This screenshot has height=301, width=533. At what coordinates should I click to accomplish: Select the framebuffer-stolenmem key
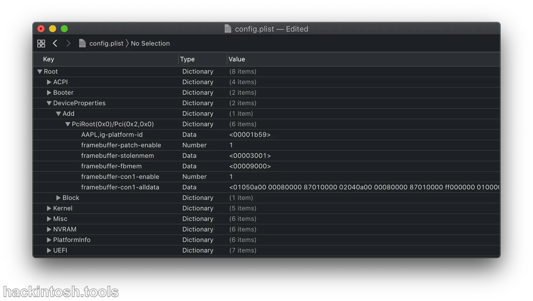pos(117,156)
